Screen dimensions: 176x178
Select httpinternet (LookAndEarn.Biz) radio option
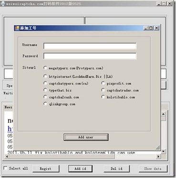click(45, 76)
